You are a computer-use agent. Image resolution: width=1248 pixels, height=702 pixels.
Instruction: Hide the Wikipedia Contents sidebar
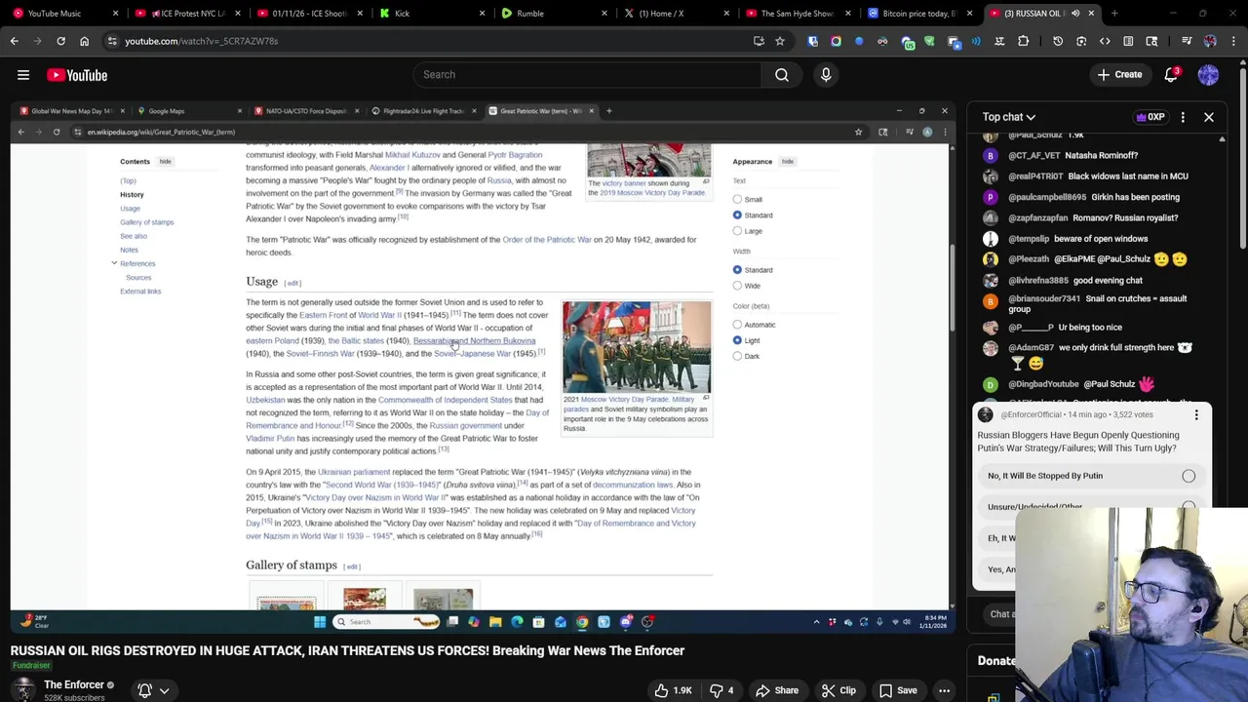(165, 162)
